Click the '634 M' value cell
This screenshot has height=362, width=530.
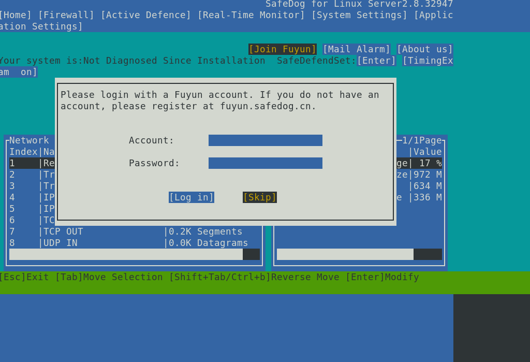click(428, 186)
